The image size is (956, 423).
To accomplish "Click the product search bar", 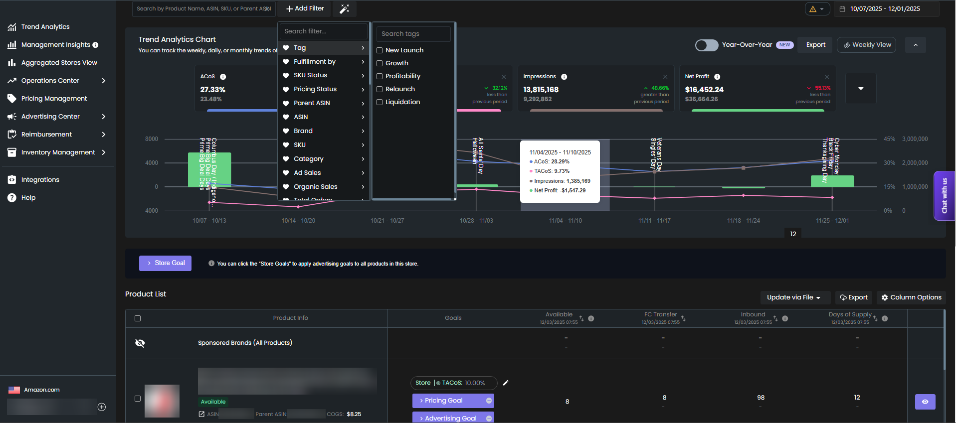I will coord(203,9).
